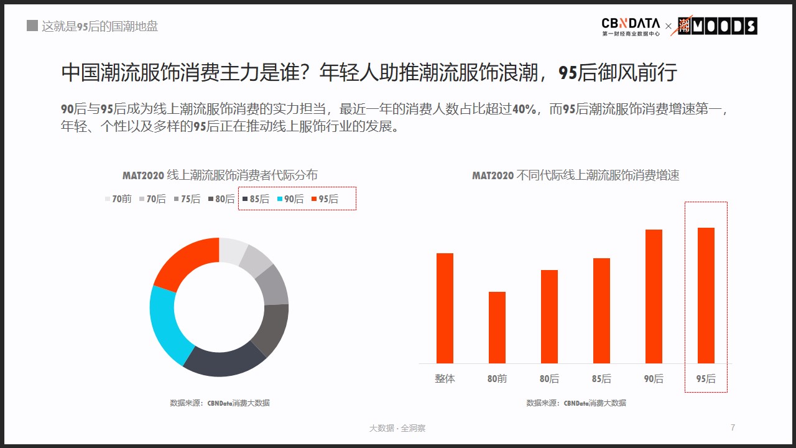Viewport: 796px width, 448px height.
Task: Click the 整体 bar in growth chart
Action: [x=445, y=308]
